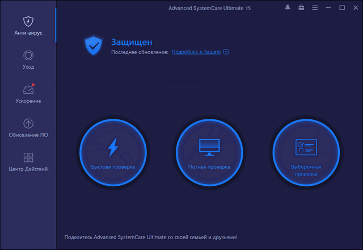363x250 pixels.
Task: Click the blue protected shield icon
Action: pos(93,45)
